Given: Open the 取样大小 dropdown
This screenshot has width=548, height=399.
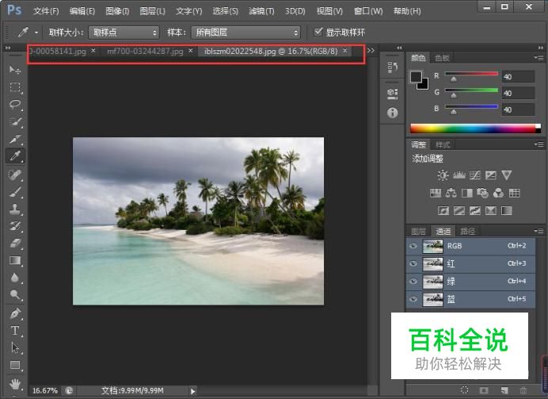Looking at the screenshot, I should pyautogui.click(x=123, y=33).
